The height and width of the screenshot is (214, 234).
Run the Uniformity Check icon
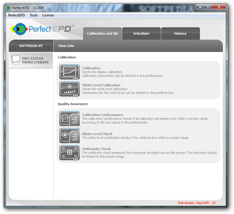70,153
